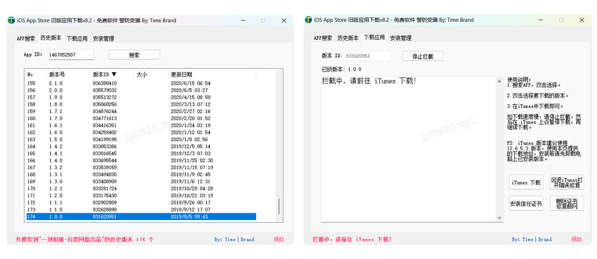Open 安装管理 tab in the right window
Image resolution: width=597 pixels, height=259 pixels.
tap(400, 38)
